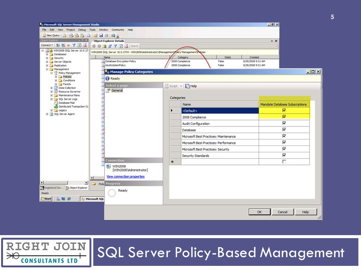This screenshot has width=361, height=270.
Task: Switch to Registered Servers tab
Action: pyautogui.click(x=52, y=188)
